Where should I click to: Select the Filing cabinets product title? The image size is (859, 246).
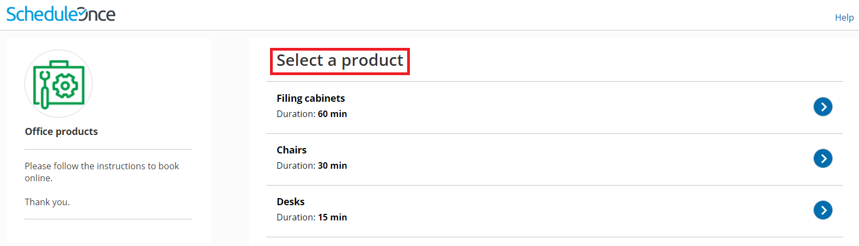[x=310, y=99]
